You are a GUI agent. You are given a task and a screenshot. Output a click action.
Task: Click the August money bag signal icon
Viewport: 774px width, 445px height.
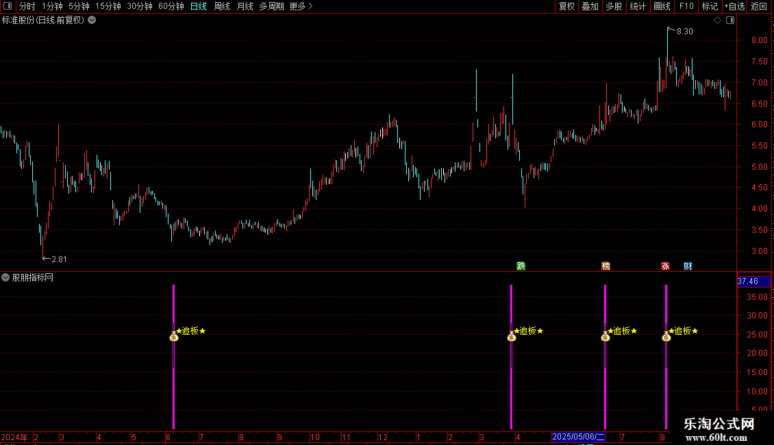click(666, 336)
